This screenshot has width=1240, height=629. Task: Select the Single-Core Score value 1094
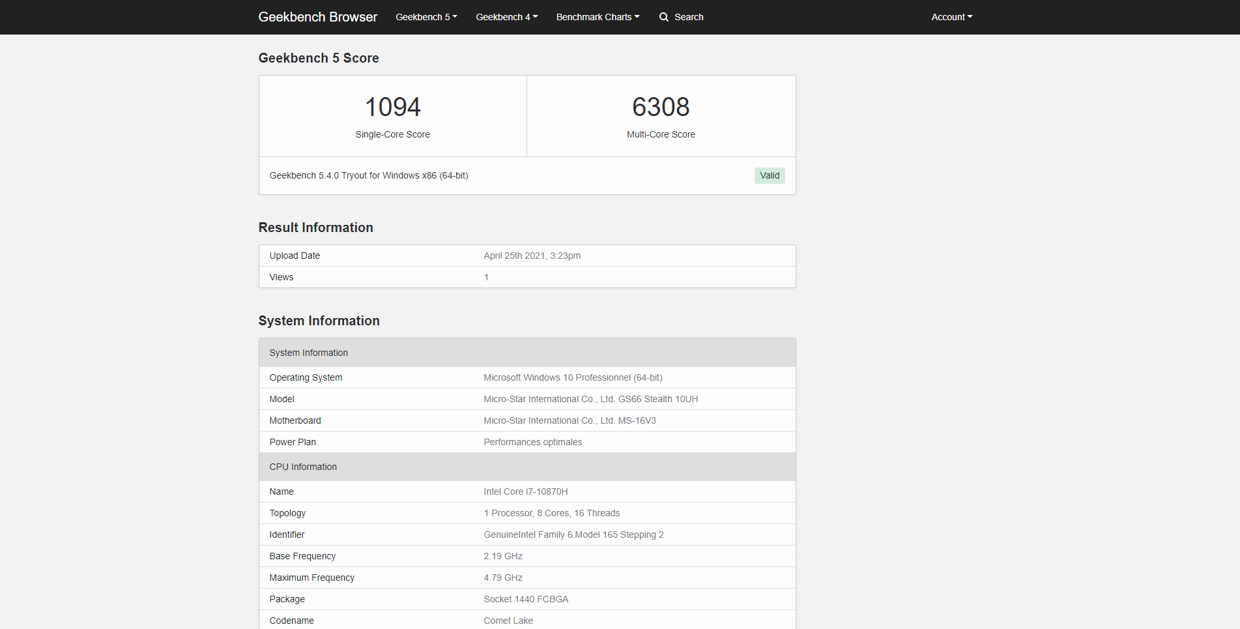coord(393,107)
